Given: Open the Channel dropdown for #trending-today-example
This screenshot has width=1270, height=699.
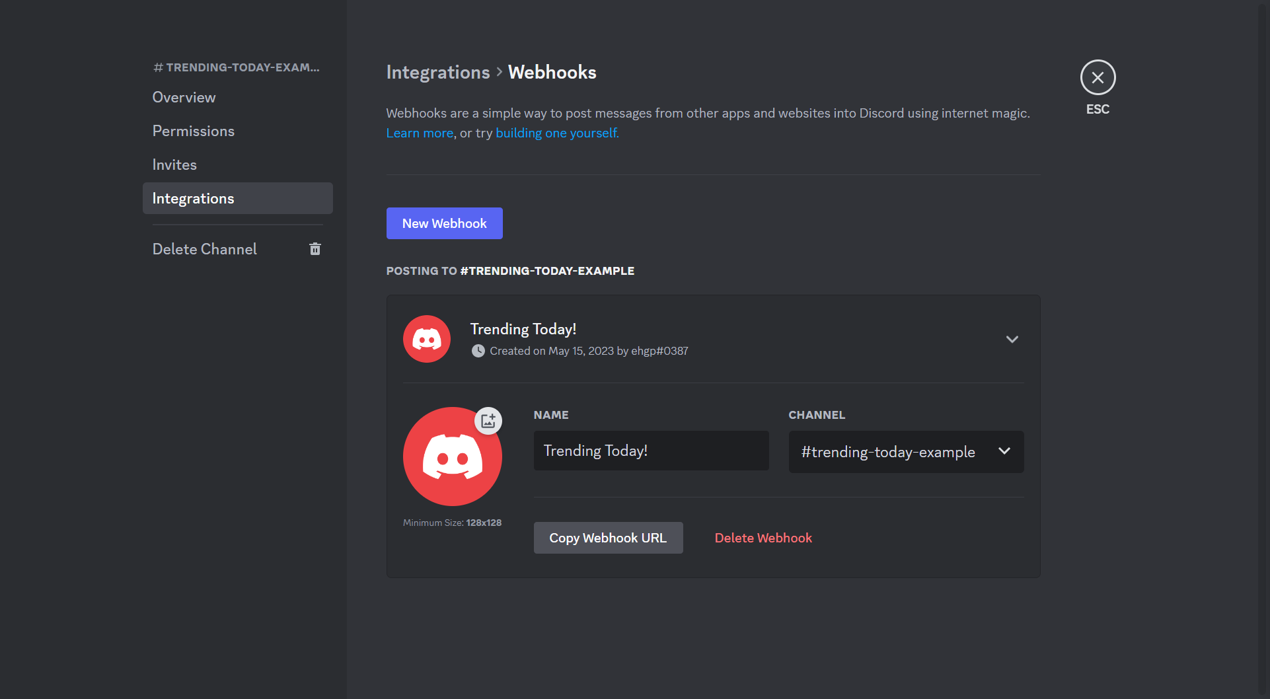Looking at the screenshot, I should [906, 452].
